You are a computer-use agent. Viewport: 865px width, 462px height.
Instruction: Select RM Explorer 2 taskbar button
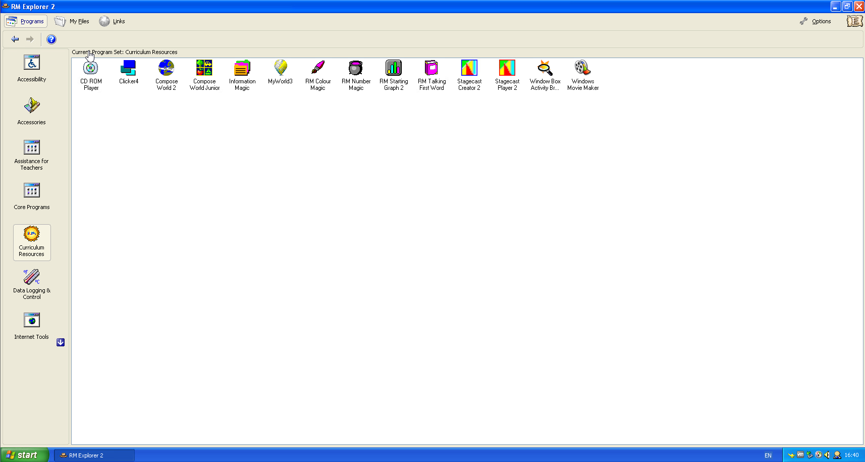coord(94,455)
